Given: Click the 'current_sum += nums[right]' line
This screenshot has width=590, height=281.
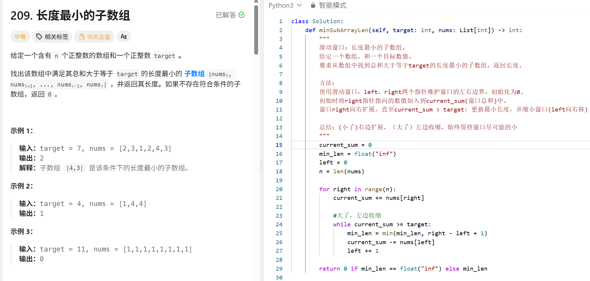Looking at the screenshot, I should (379, 198).
